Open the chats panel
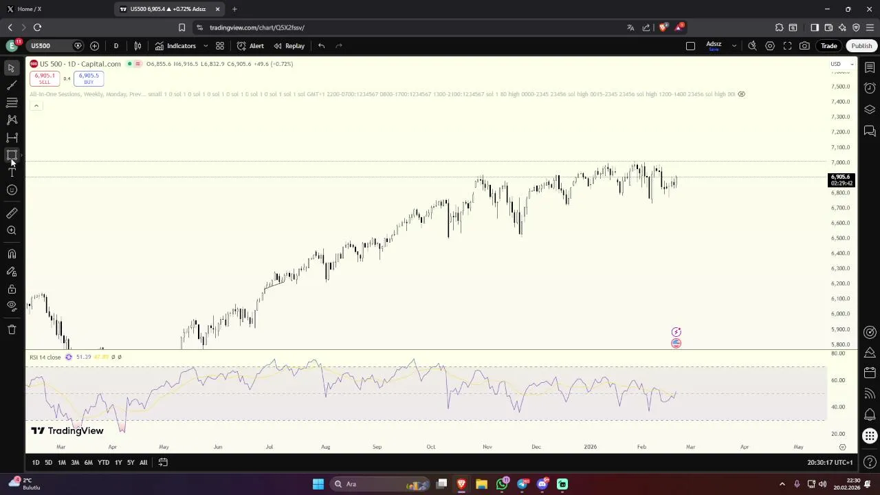The width and height of the screenshot is (880, 495). click(870, 131)
